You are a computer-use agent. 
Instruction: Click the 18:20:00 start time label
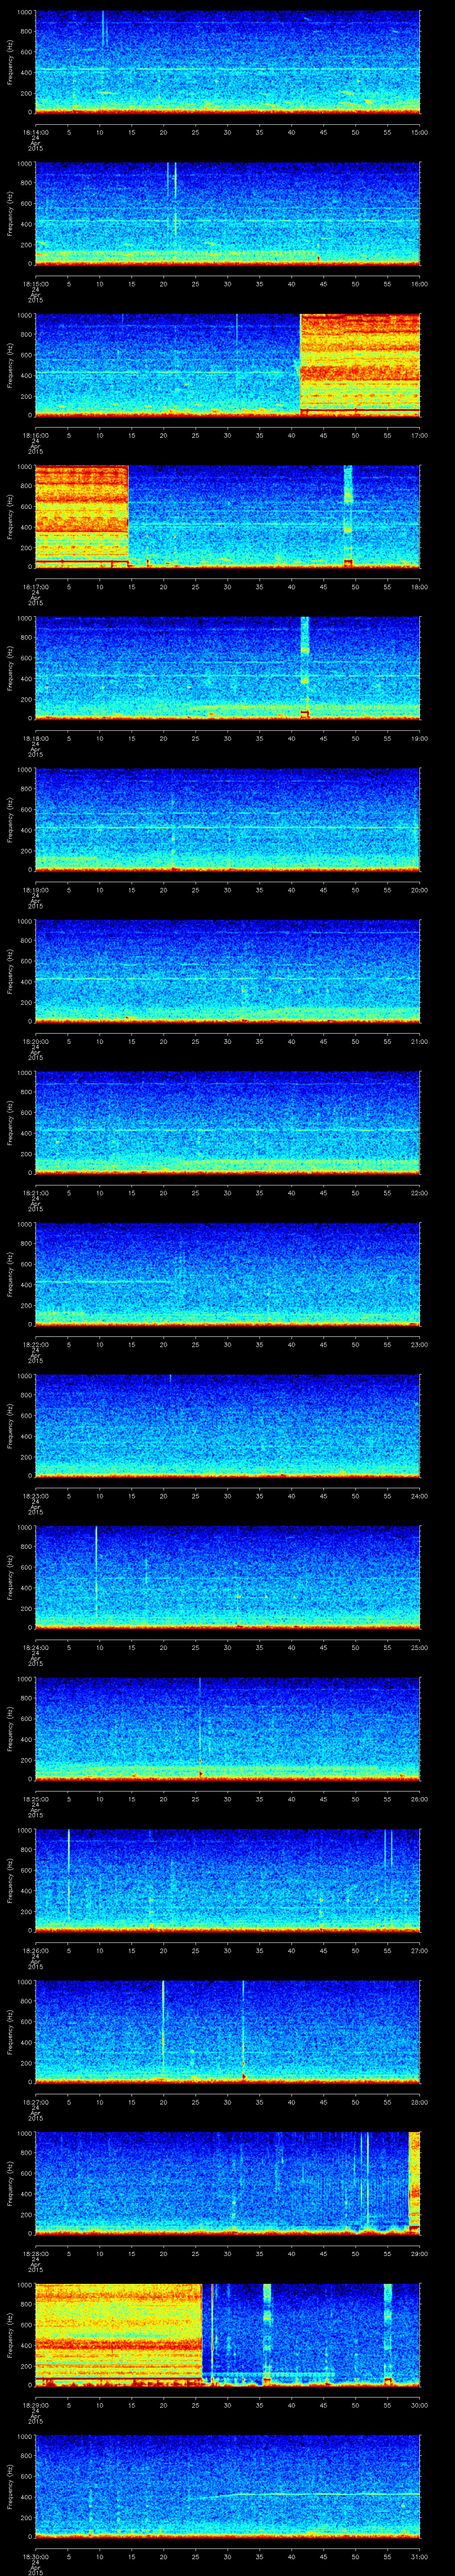click(x=35, y=1041)
